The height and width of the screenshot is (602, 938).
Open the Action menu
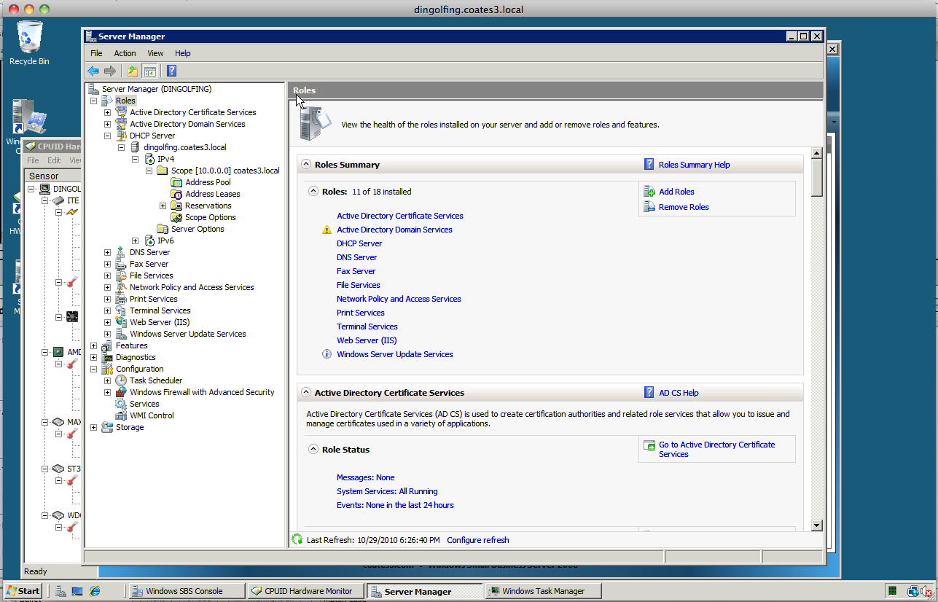[x=125, y=53]
